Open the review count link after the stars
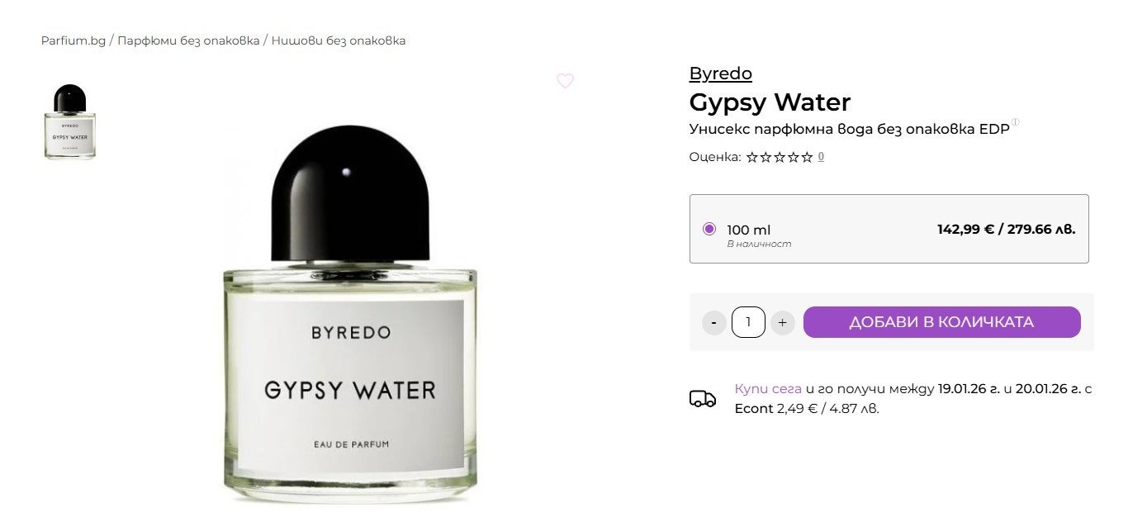The height and width of the screenshot is (527, 1147). (x=821, y=157)
